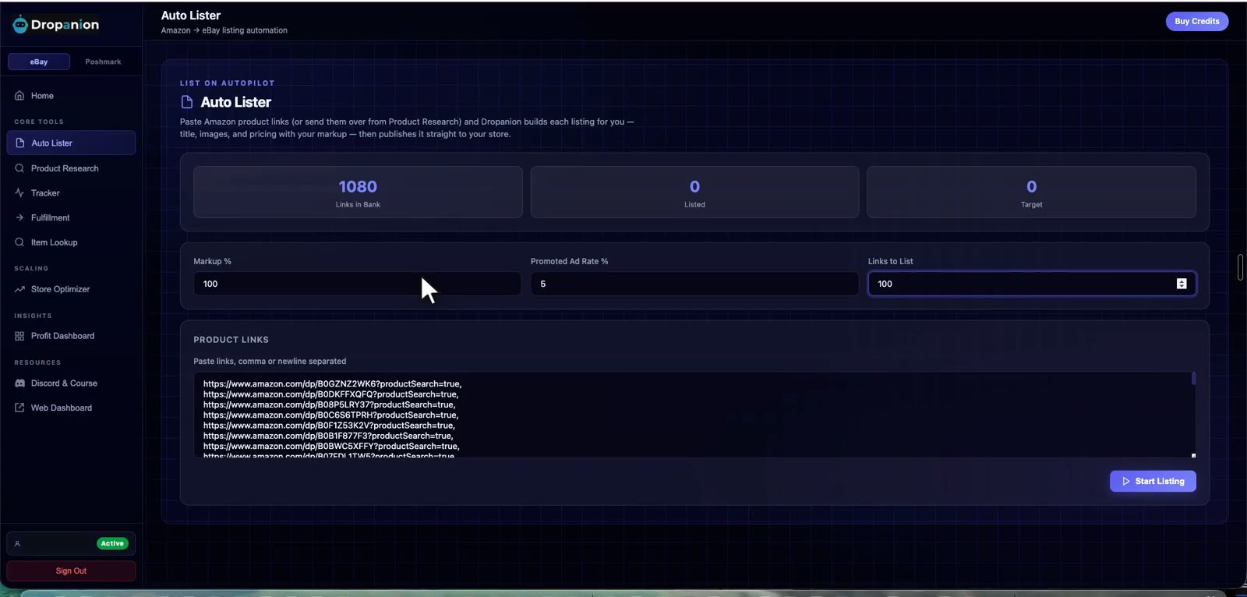Screen dimensions: 1247x597
Task: Click the link containing B0GZNZ2WK6
Action: click(x=332, y=383)
